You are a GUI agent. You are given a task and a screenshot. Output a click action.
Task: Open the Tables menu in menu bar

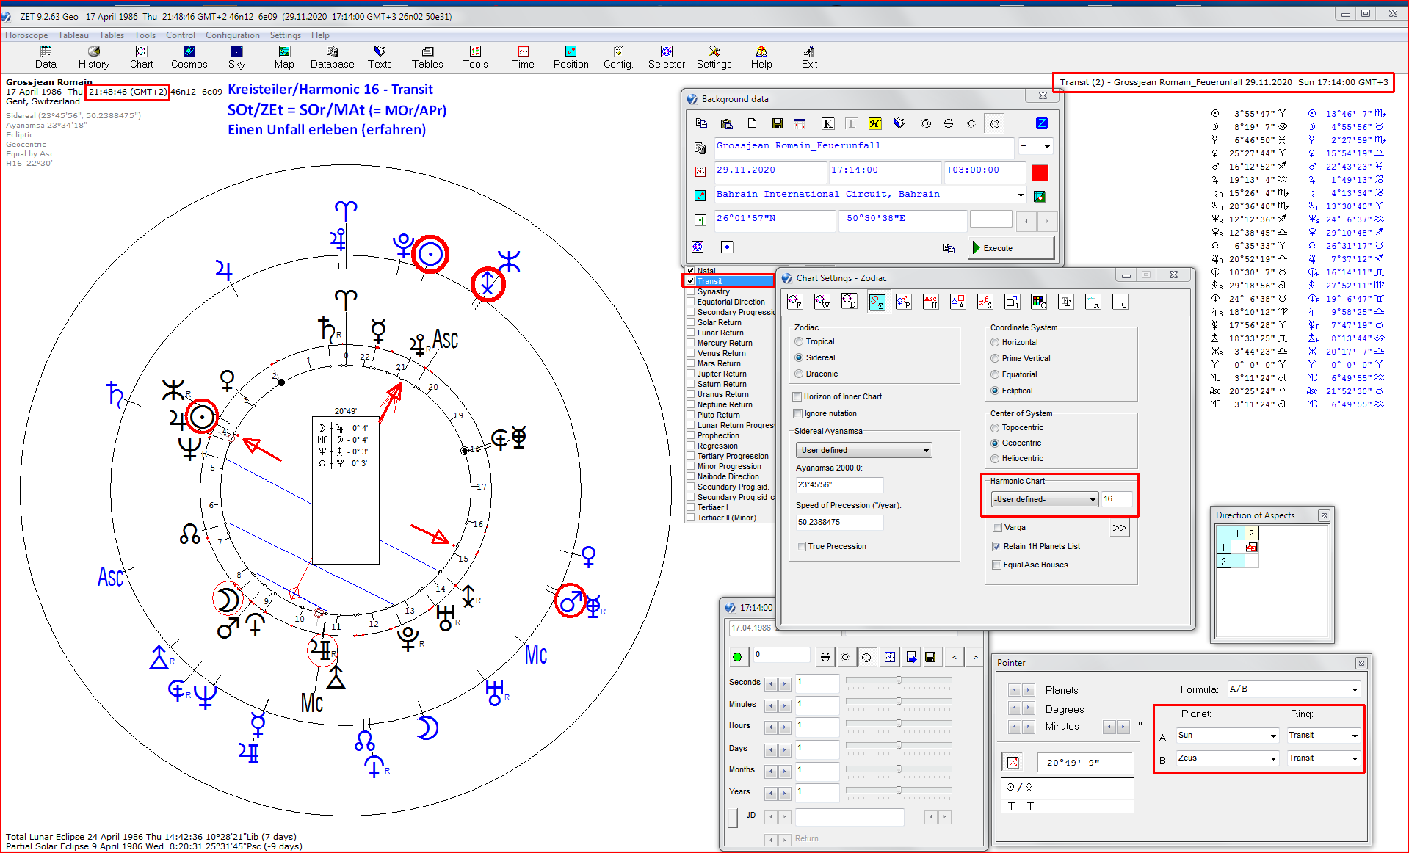[112, 35]
